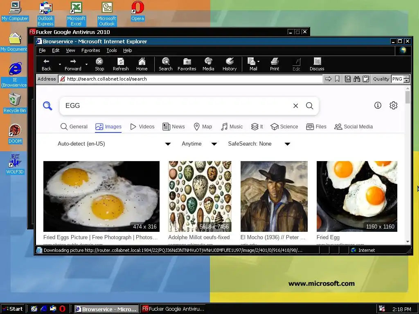
Task: Open Auto-detect (en-US) language dropdown
Action: [x=114, y=144]
